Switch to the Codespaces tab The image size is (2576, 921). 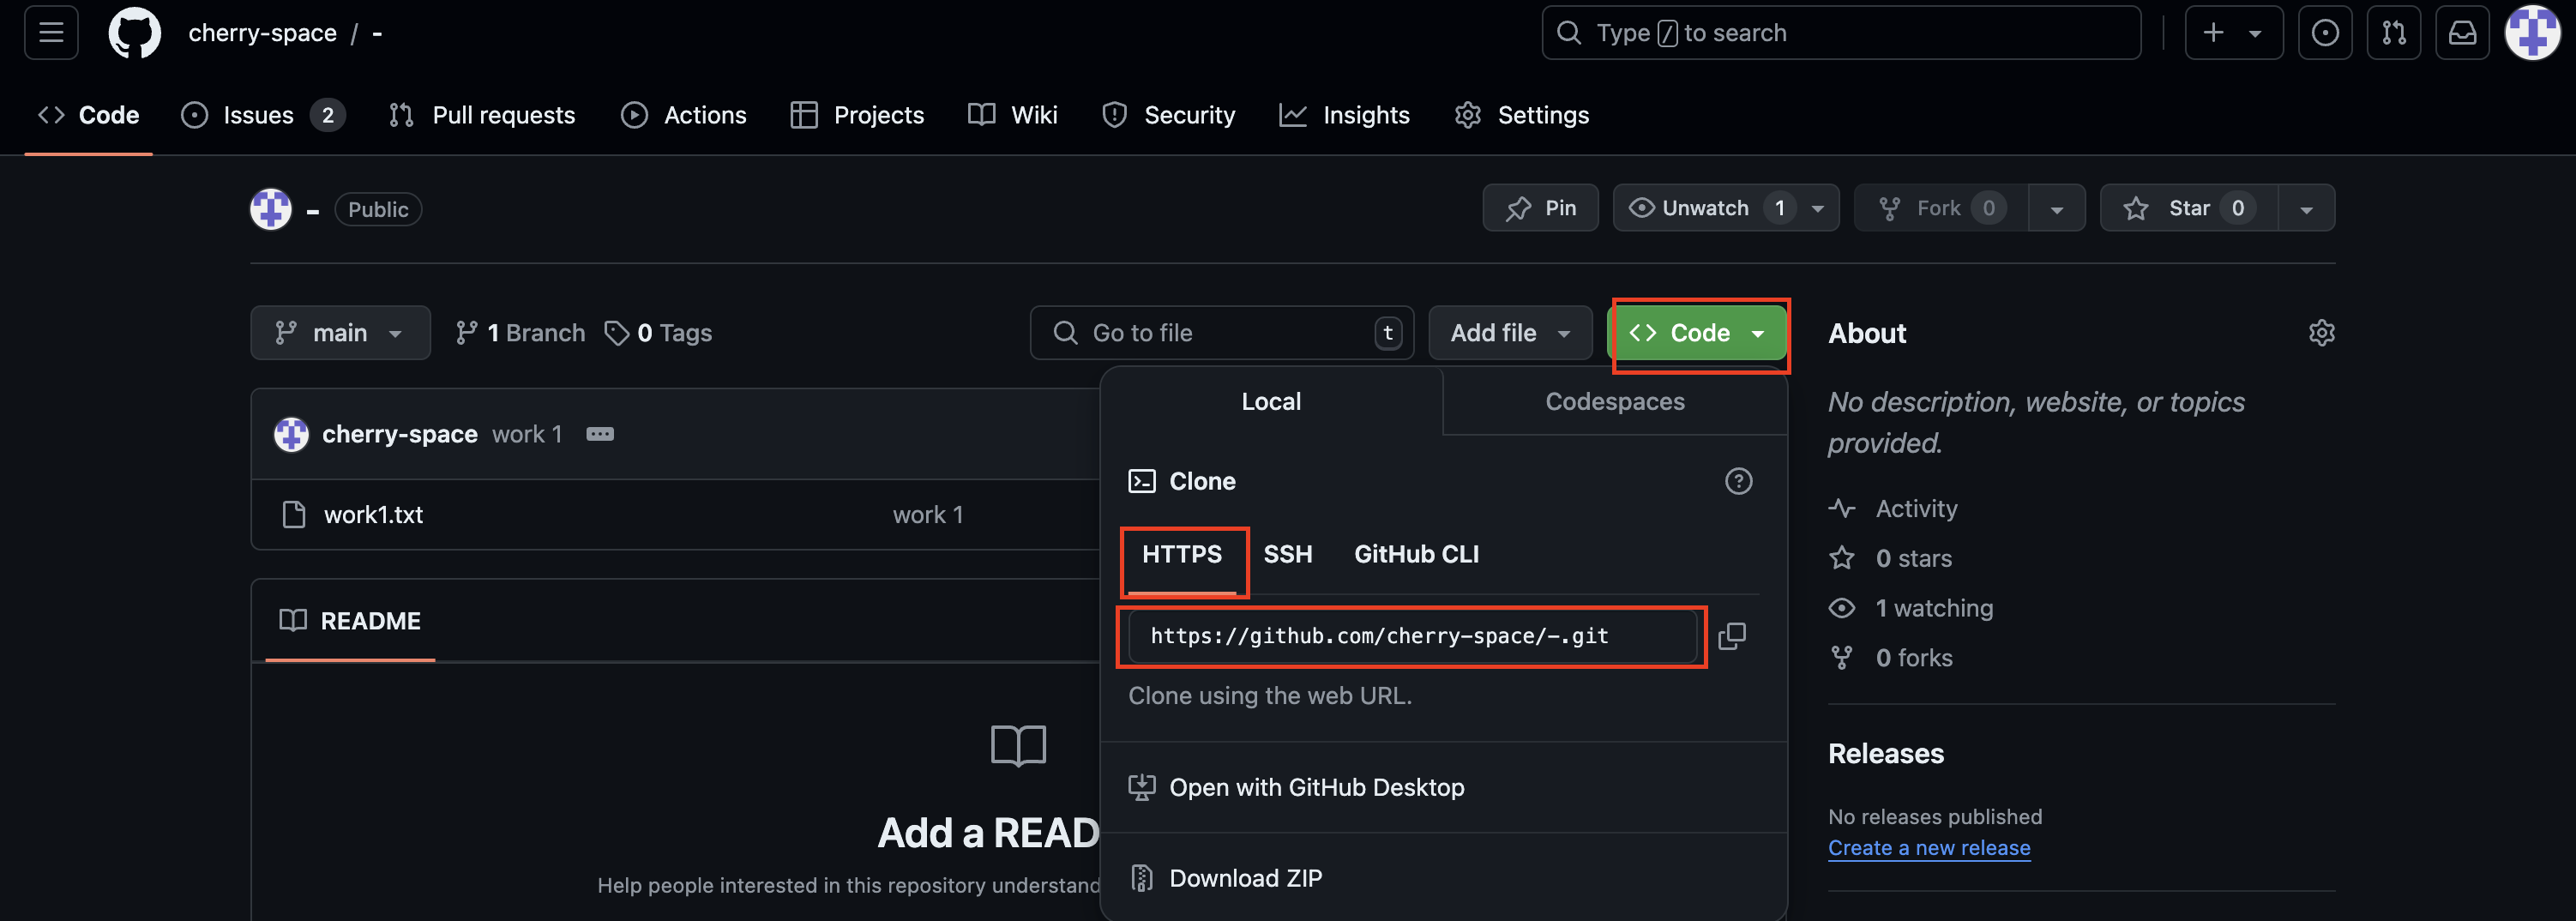click(x=1615, y=401)
